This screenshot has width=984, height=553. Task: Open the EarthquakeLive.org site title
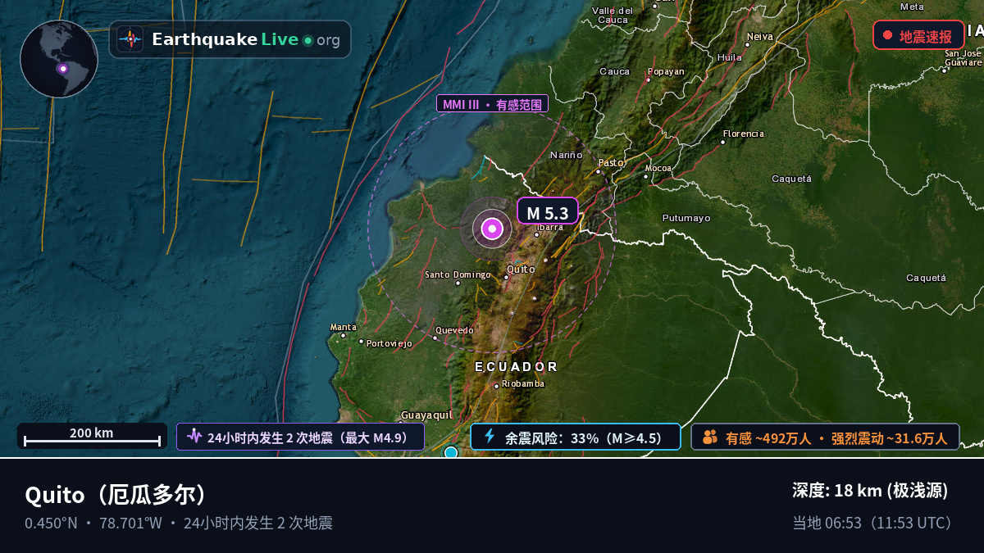point(246,39)
